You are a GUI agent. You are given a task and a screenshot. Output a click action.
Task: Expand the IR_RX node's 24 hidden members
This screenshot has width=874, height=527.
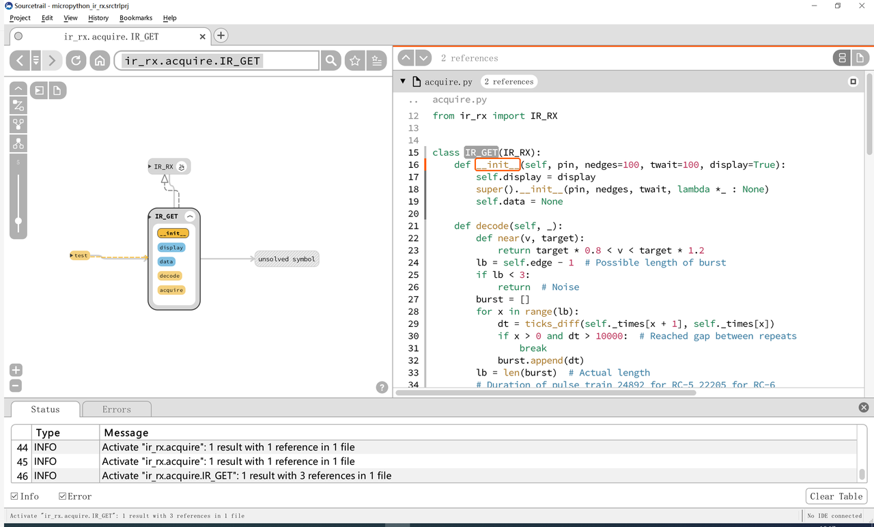182,167
